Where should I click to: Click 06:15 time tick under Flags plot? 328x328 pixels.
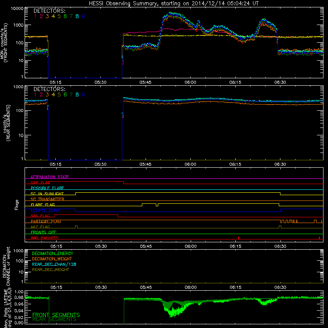[235, 246]
